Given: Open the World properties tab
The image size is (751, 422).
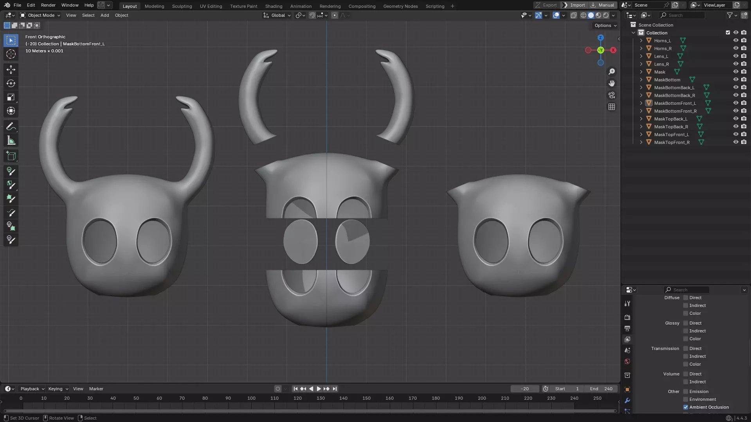Looking at the screenshot, I should (x=627, y=361).
